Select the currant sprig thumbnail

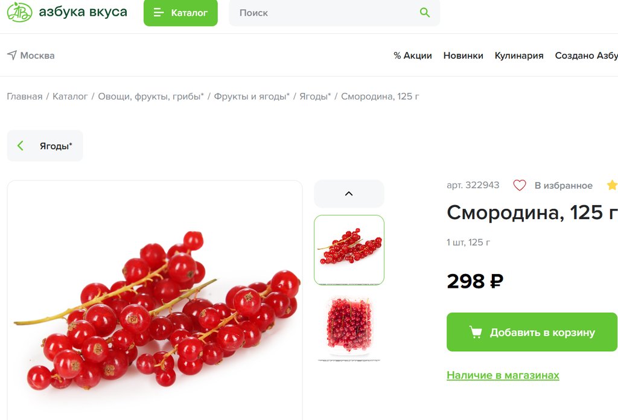point(349,250)
